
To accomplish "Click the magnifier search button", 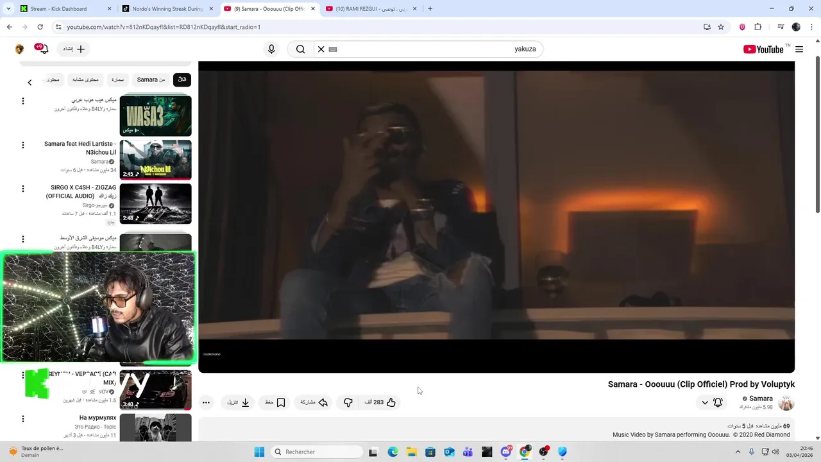I will pos(300,49).
